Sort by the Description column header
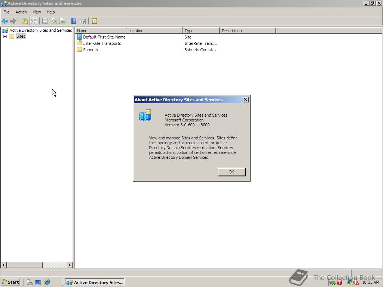 (248, 31)
